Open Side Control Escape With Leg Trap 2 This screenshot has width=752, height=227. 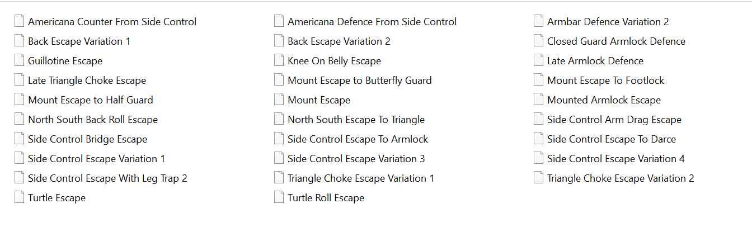pos(107,178)
